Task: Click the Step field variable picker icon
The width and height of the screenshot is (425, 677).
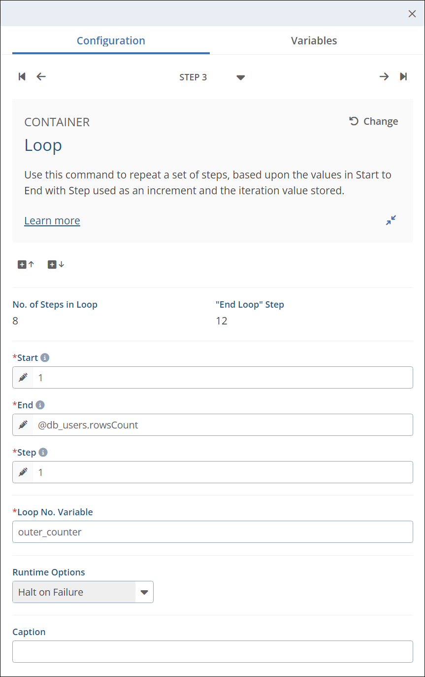Action: [23, 472]
